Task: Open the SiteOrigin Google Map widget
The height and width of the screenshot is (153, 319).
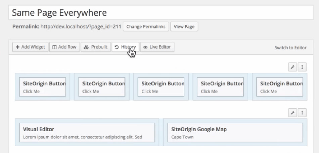Action: pyautogui.click(x=235, y=132)
